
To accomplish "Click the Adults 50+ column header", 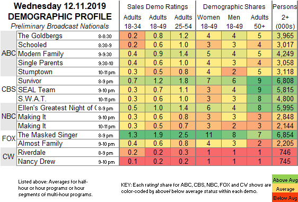I will 259,22.
